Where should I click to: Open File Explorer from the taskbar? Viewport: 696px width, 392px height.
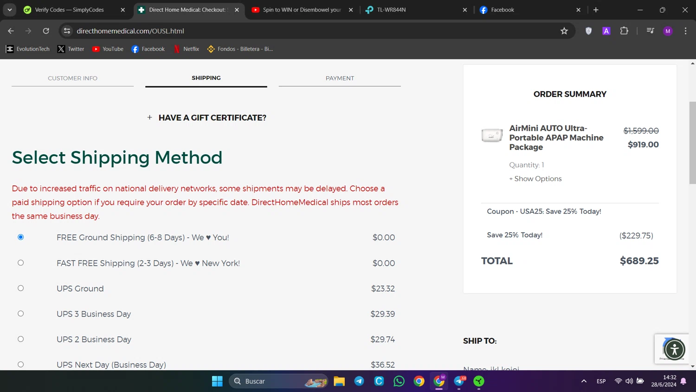[x=339, y=381]
